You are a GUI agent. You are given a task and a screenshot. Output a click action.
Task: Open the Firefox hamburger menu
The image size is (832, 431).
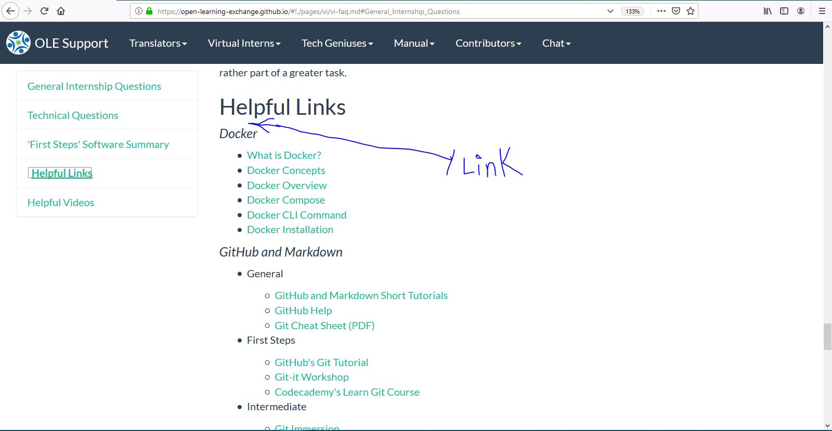[x=822, y=11]
